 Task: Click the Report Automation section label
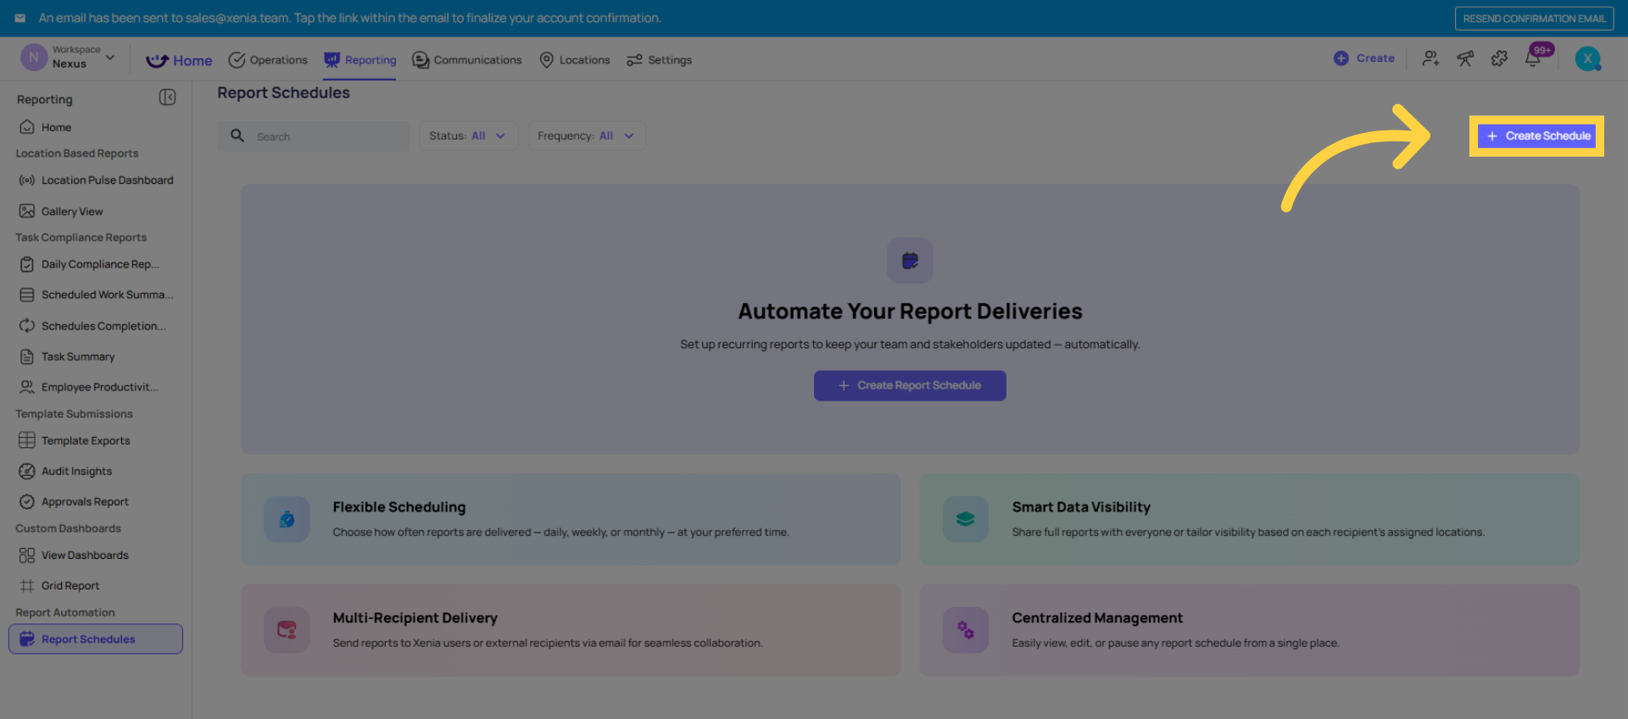(x=65, y=612)
